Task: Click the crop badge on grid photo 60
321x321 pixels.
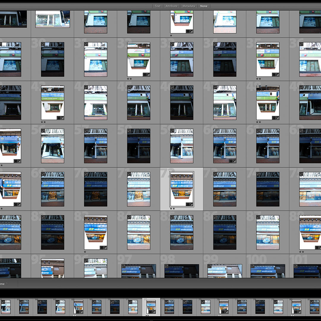Action: 231,161
